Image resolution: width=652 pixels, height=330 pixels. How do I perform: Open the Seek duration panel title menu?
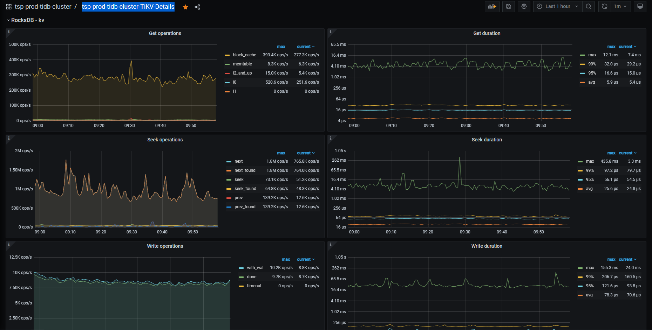pyautogui.click(x=487, y=140)
